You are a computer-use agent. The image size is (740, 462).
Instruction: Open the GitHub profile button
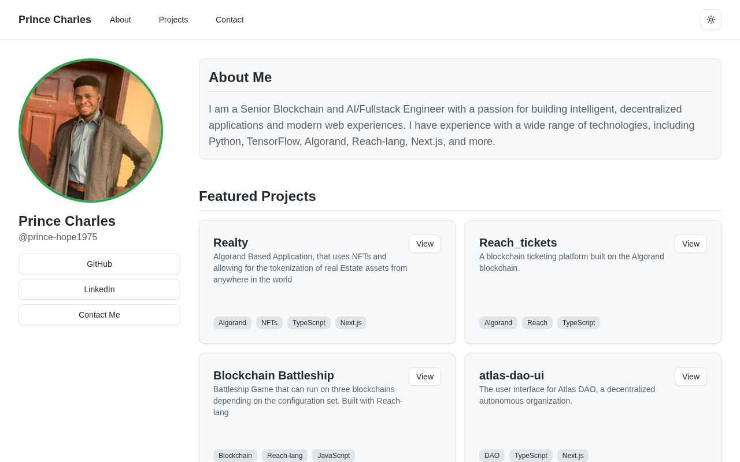point(99,264)
